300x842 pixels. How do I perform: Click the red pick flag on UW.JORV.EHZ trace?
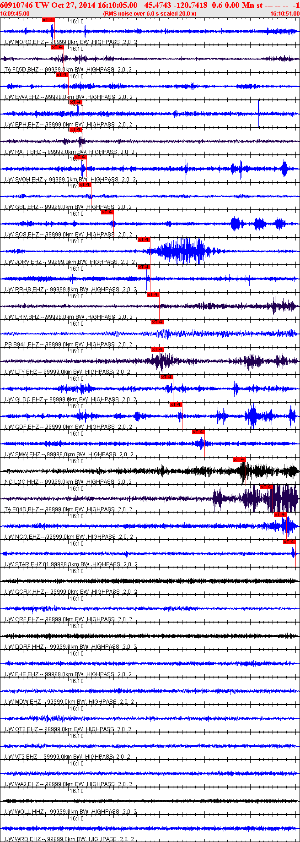pos(144,240)
